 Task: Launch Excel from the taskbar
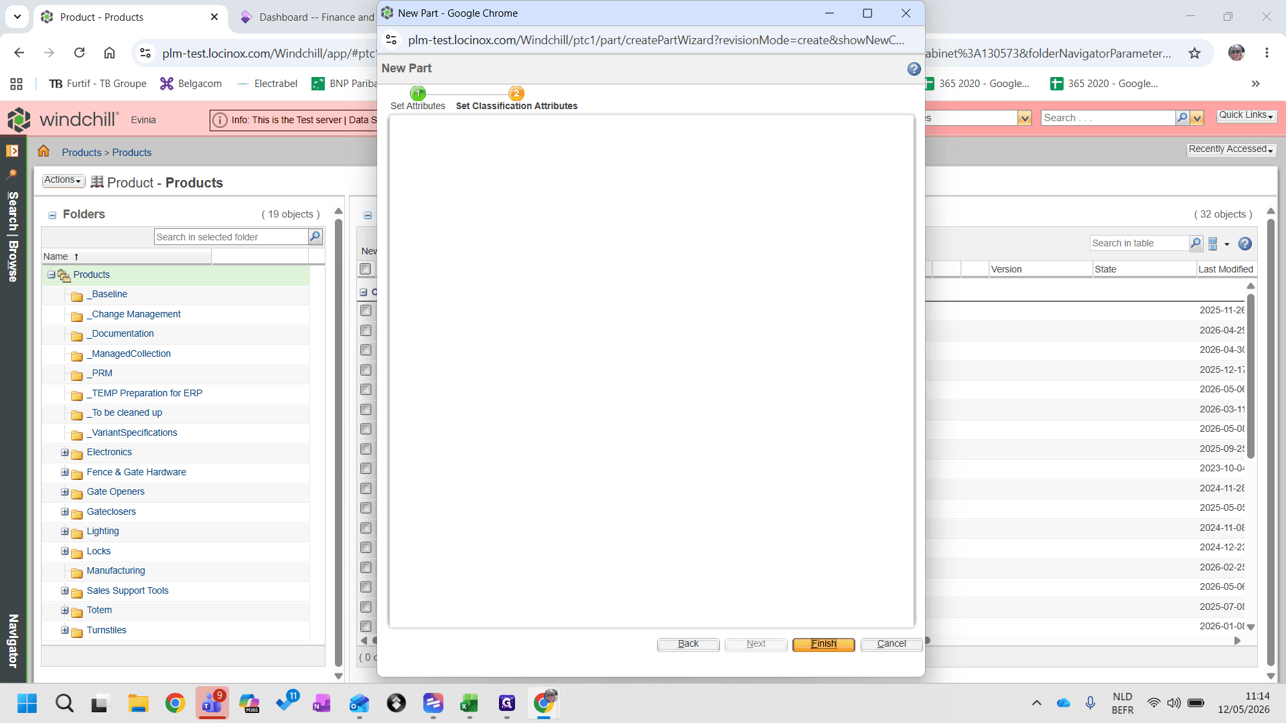[x=469, y=703]
